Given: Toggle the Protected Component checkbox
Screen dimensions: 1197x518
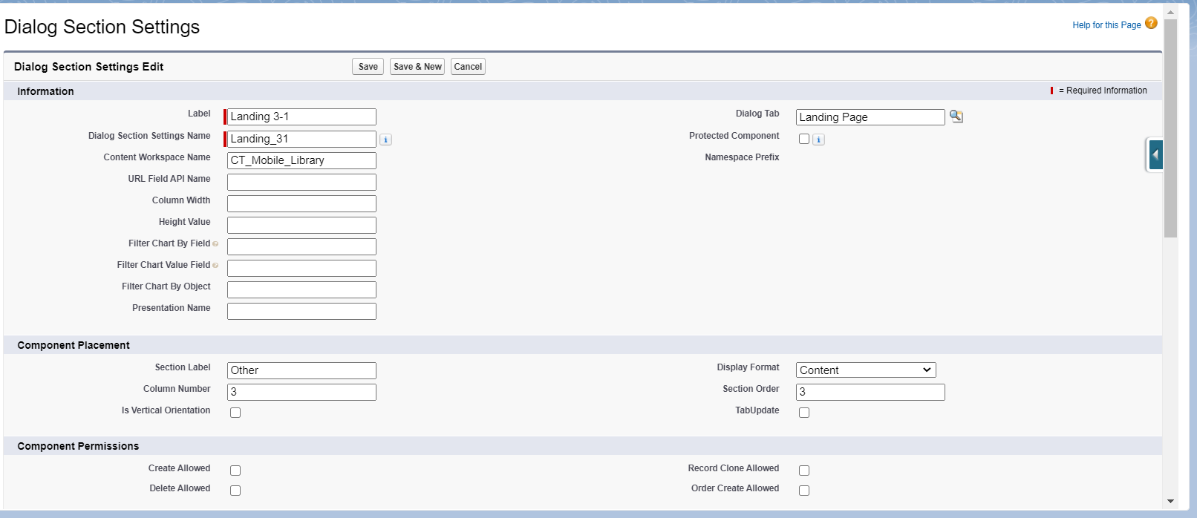Looking at the screenshot, I should 804,139.
